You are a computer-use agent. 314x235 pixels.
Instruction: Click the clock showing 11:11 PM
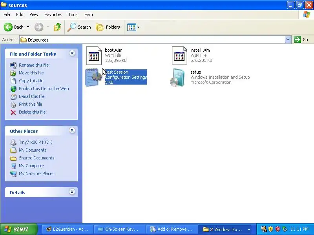click(x=299, y=229)
